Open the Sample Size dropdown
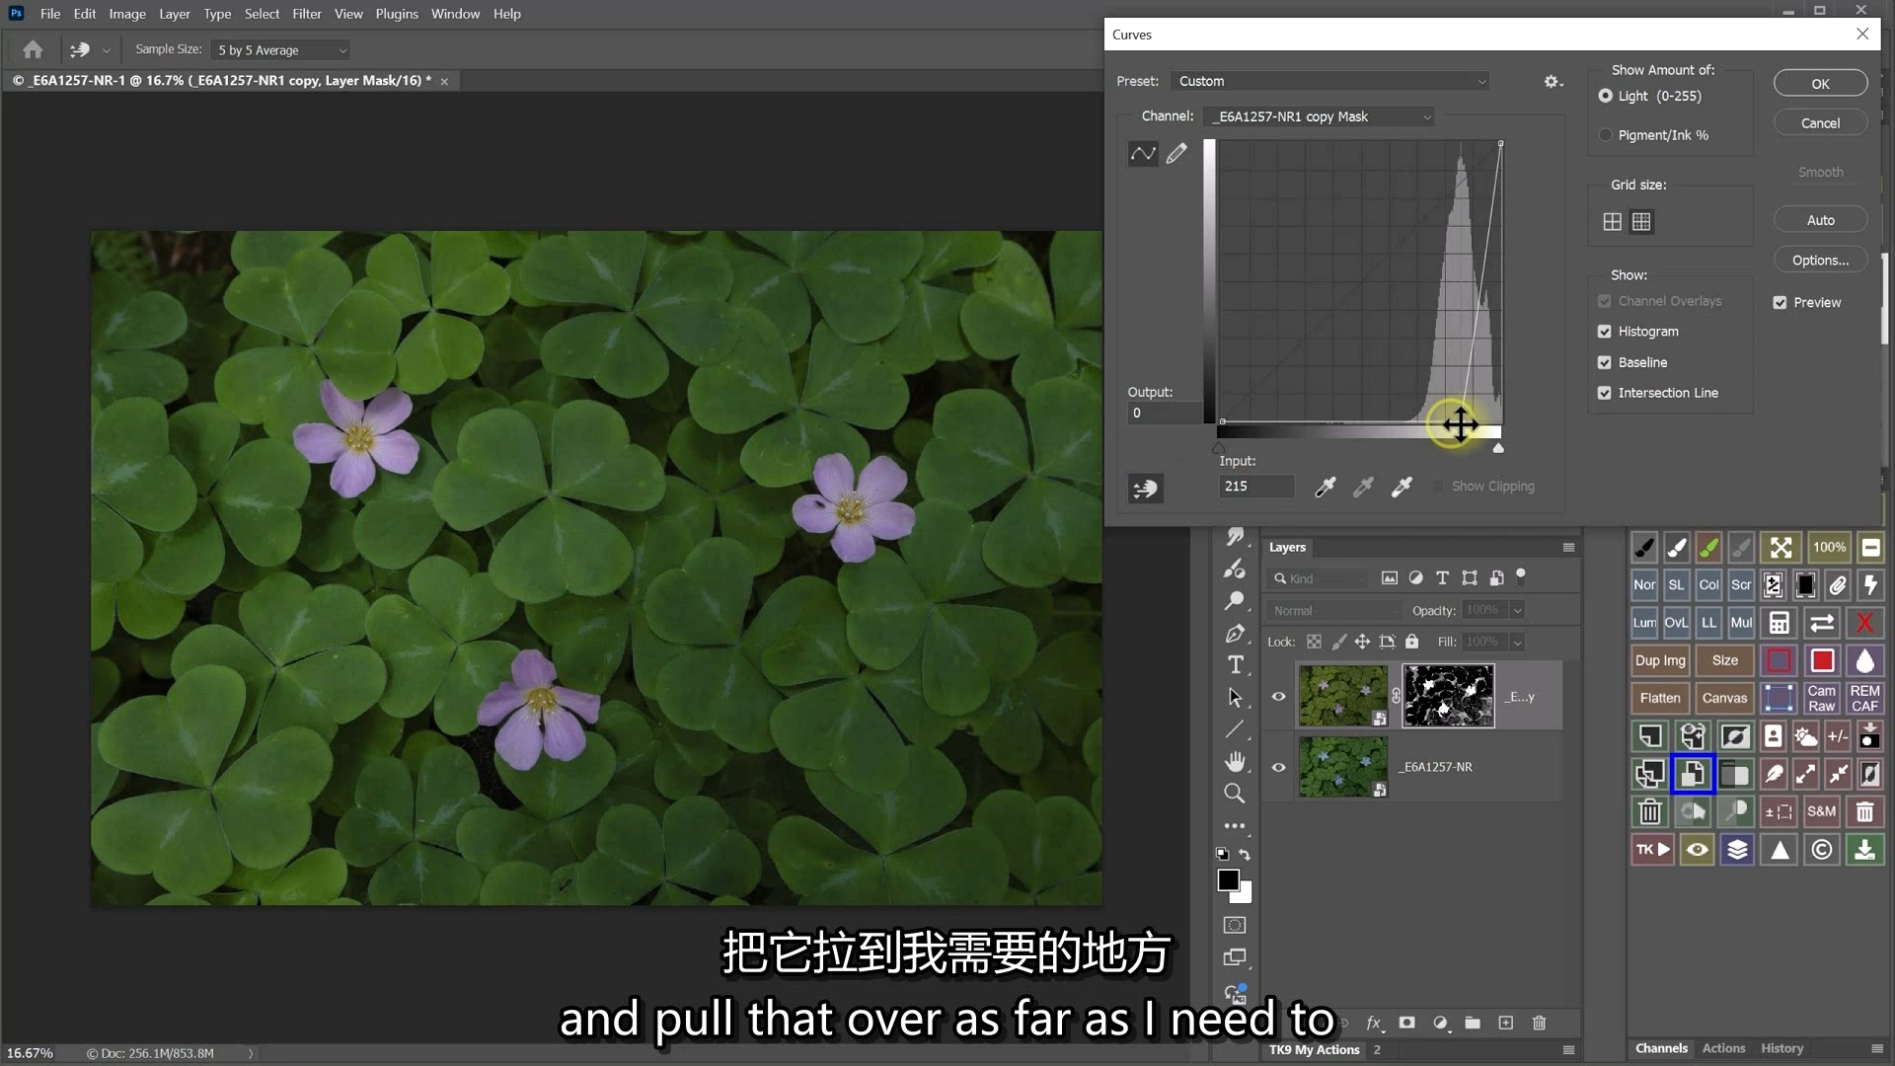This screenshot has height=1066, width=1895. click(281, 50)
